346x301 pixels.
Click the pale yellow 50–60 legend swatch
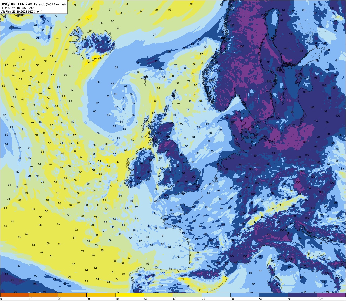pos(158,295)
